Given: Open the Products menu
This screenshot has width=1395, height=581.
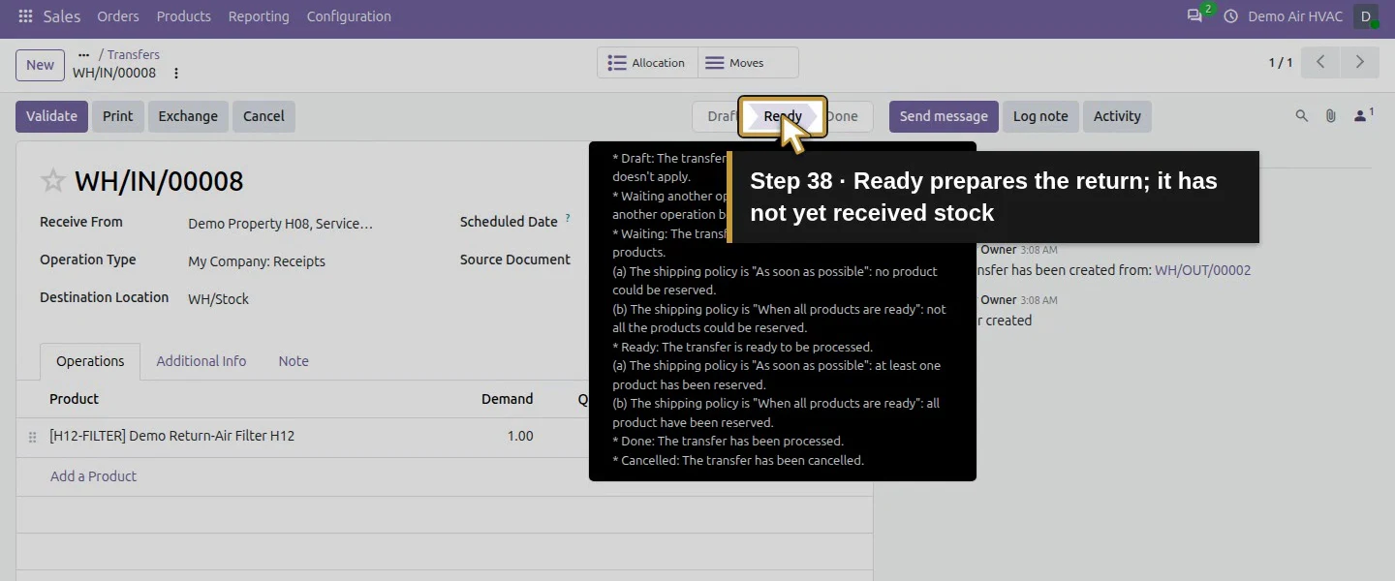Looking at the screenshot, I should click(184, 16).
